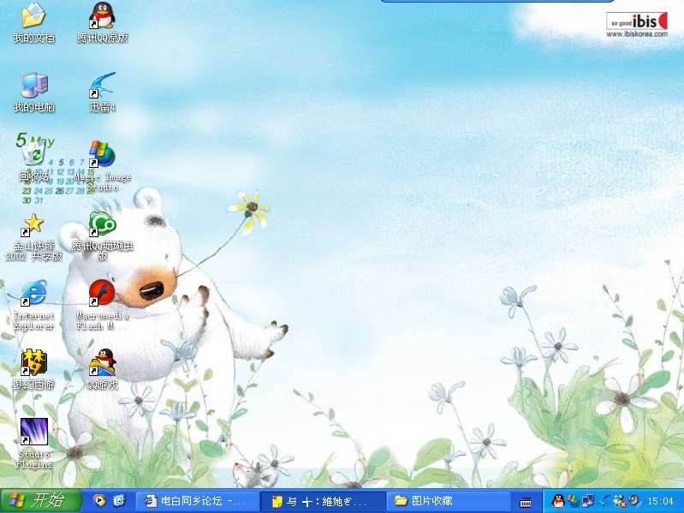Click the Internet Explorer quick launch icon

pyautogui.click(x=119, y=501)
